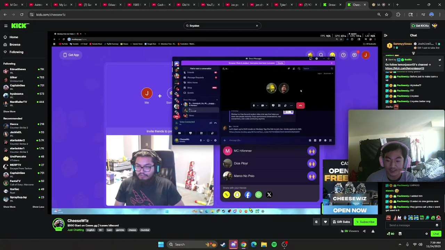Click the Gift Subs button
Image resolution: width=445 pixels, height=250 pixels.
(341, 222)
